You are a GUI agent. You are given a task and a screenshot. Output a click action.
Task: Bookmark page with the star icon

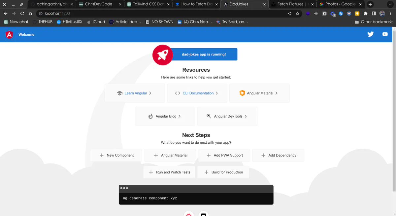point(297,14)
